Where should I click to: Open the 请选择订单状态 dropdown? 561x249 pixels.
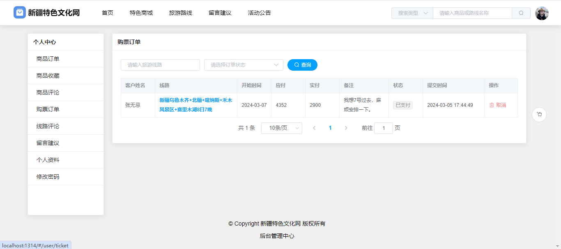pos(244,65)
